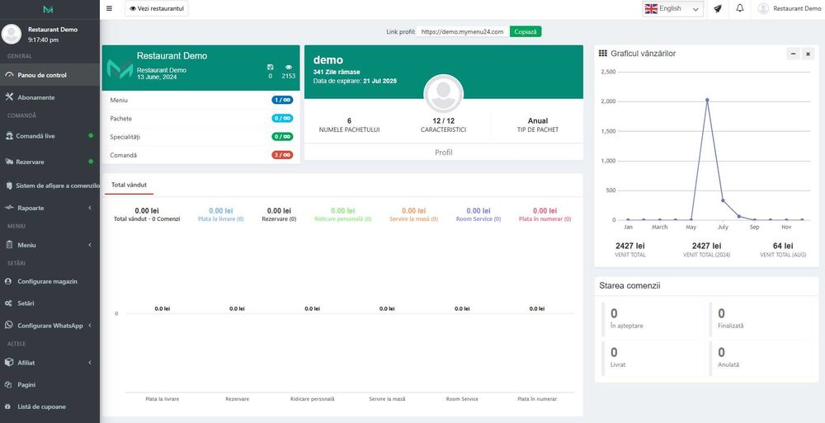Click the 2427 lei VENIT TOTAL value
This screenshot has height=423, width=825.
(x=629, y=246)
